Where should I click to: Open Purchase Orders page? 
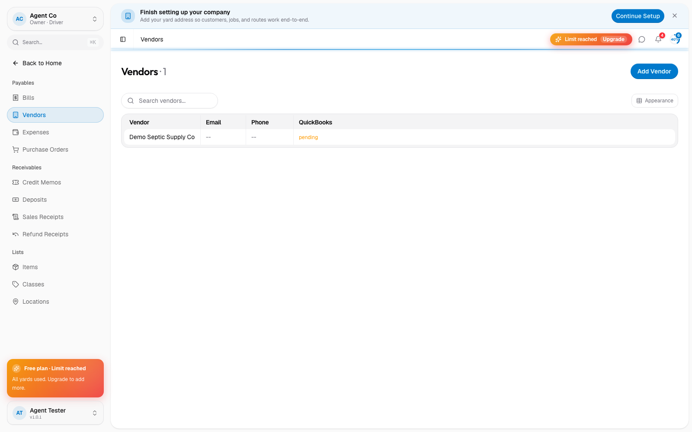point(55,149)
